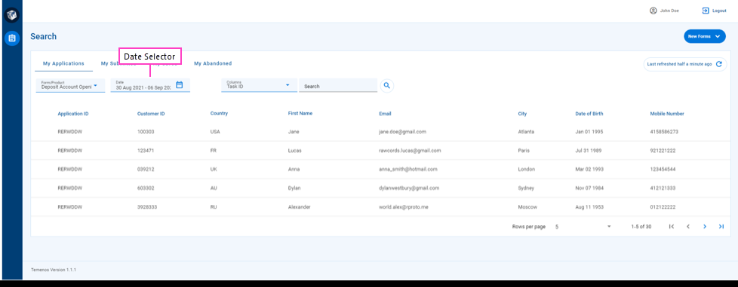
Task: Click the Application ID in Jane's row
Action: (x=69, y=132)
